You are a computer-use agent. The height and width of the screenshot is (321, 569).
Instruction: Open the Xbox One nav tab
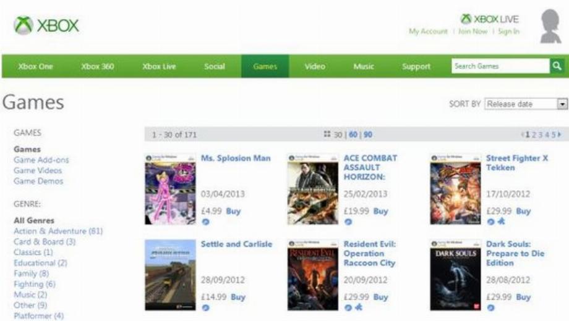click(36, 66)
